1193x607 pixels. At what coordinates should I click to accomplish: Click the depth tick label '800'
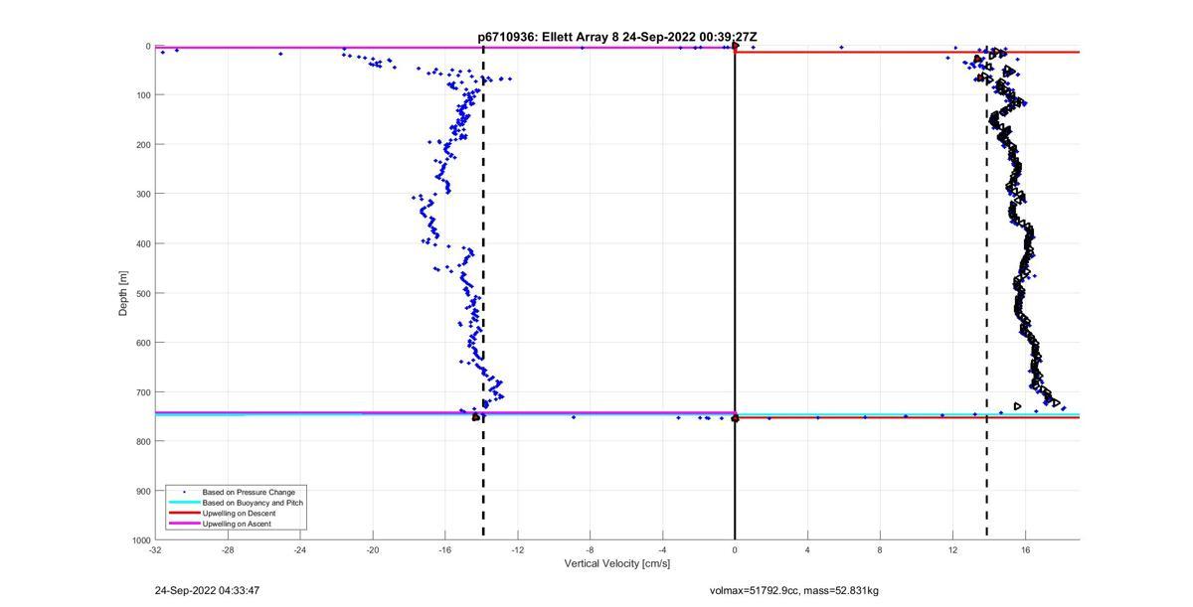(x=143, y=441)
